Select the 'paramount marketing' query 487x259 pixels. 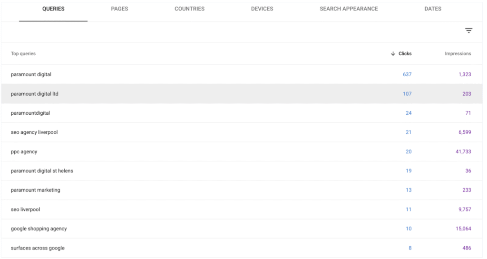click(35, 190)
